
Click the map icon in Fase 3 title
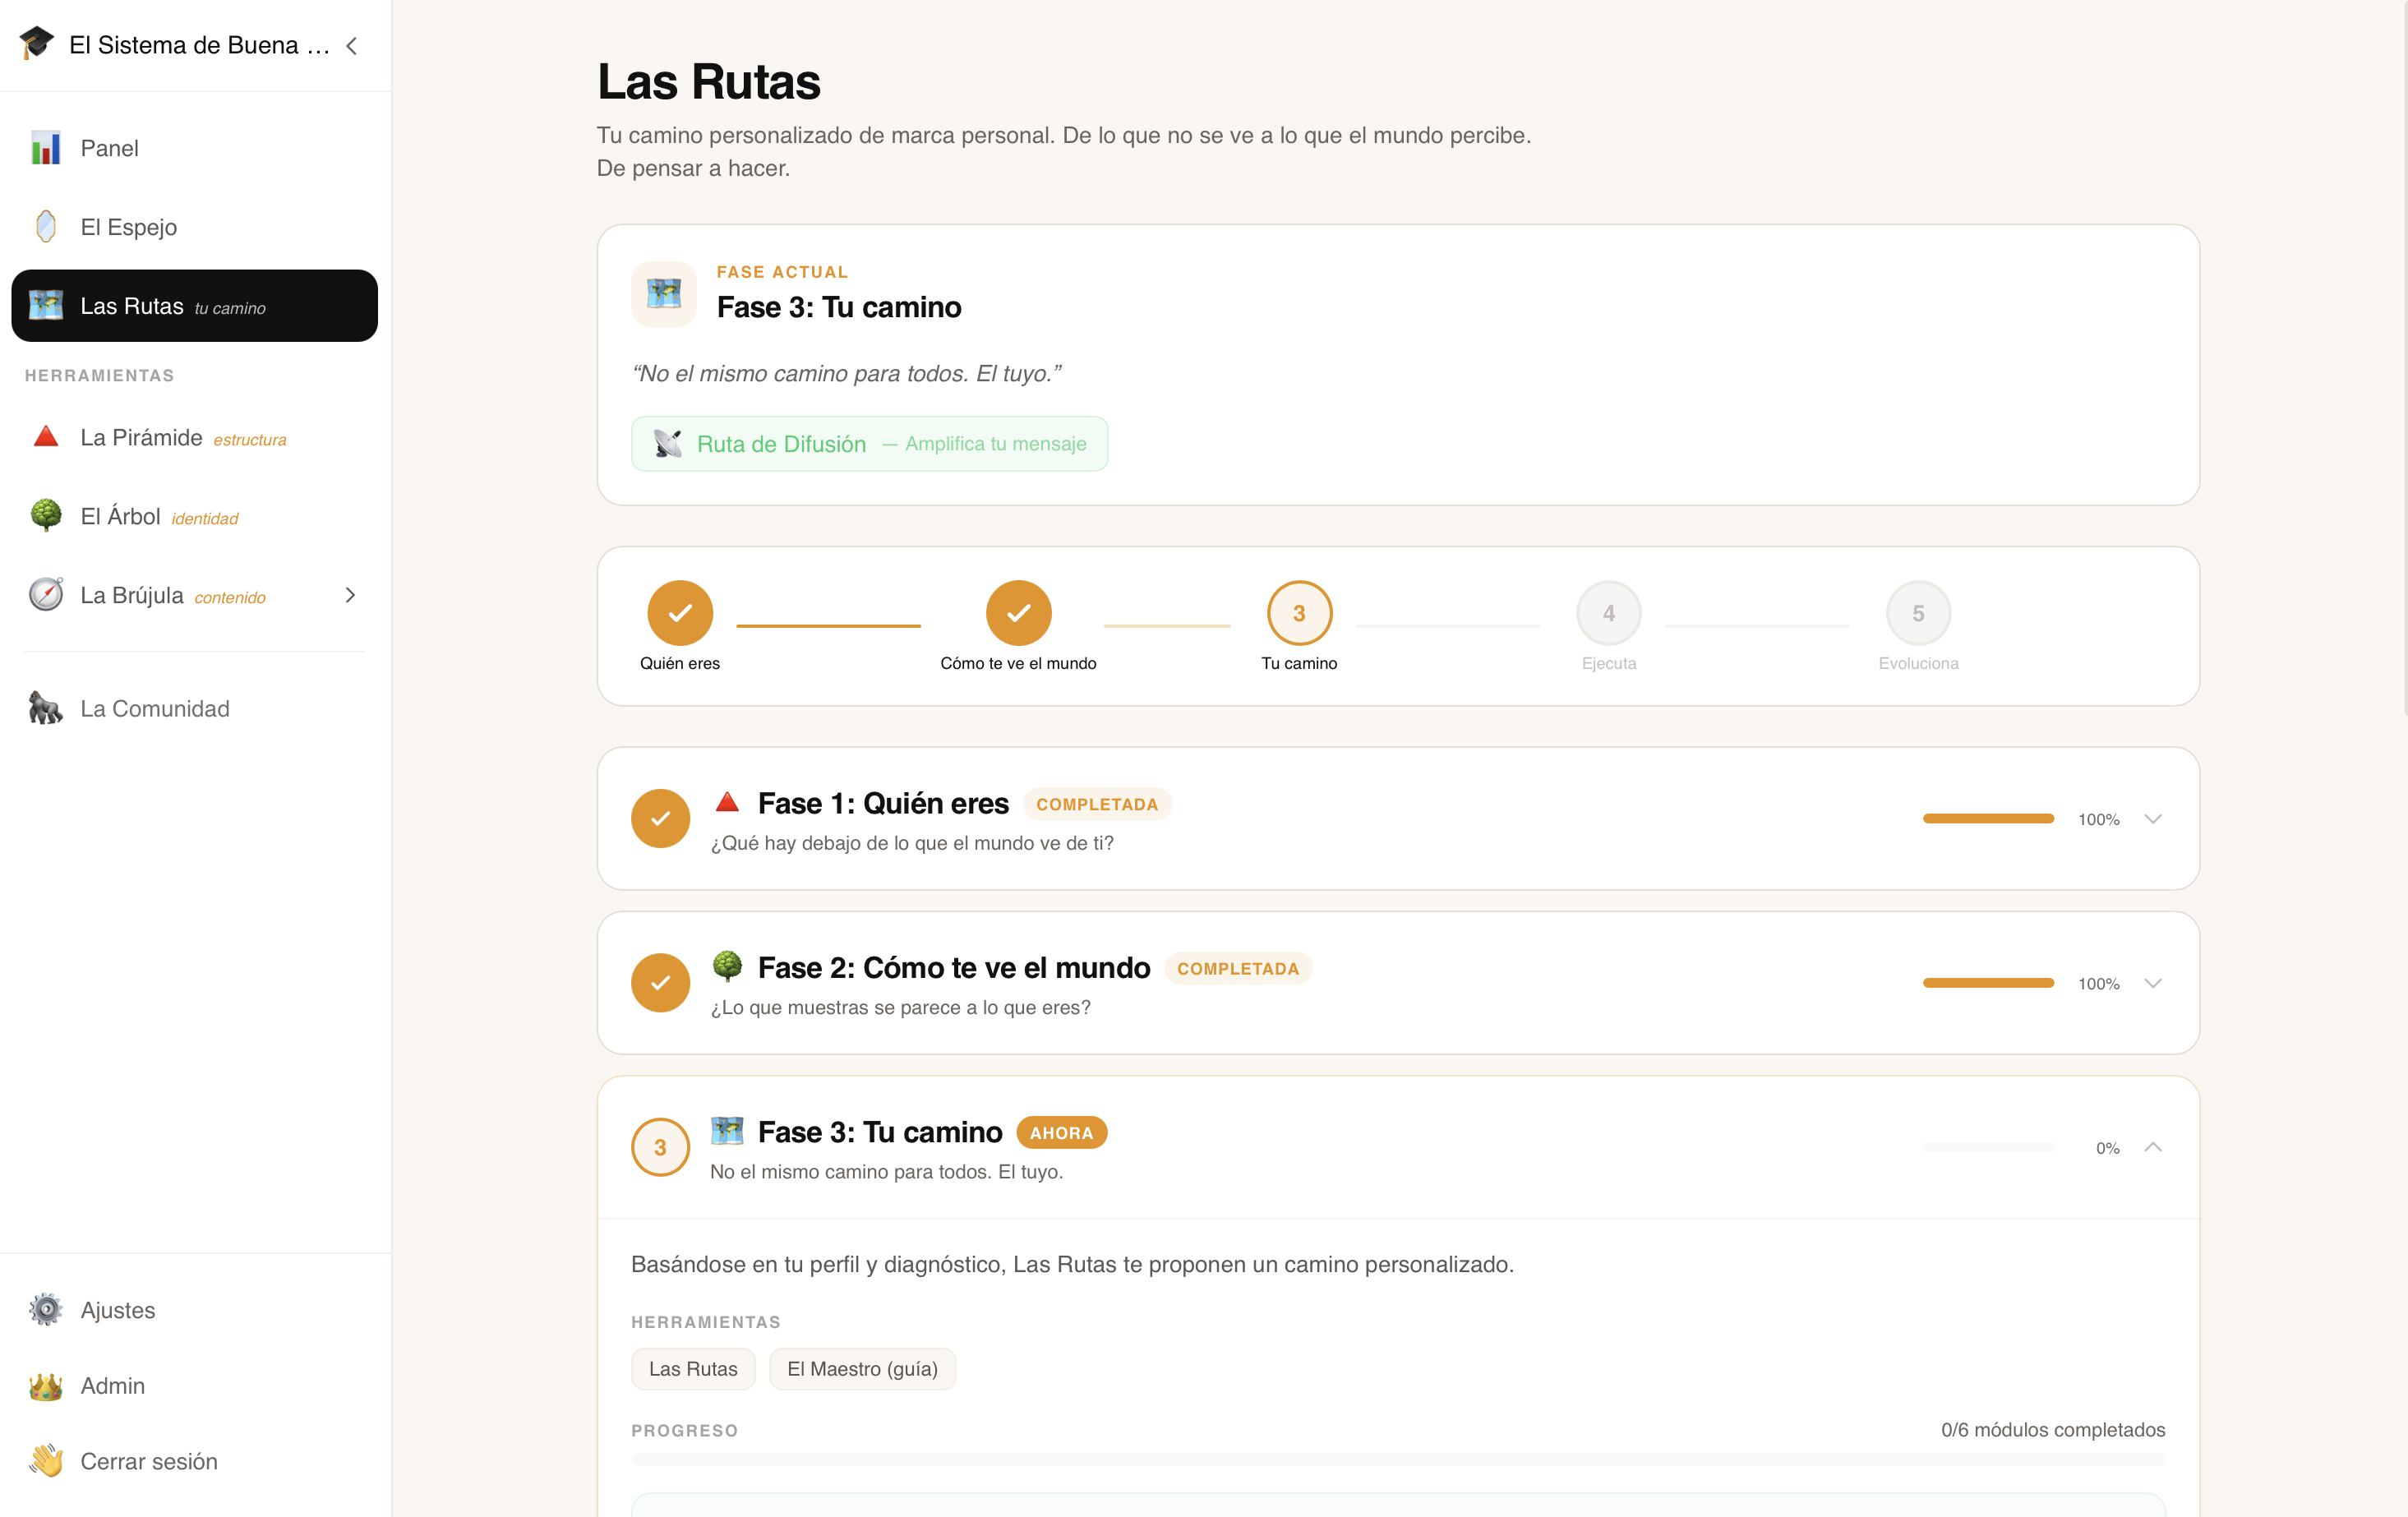point(727,1130)
